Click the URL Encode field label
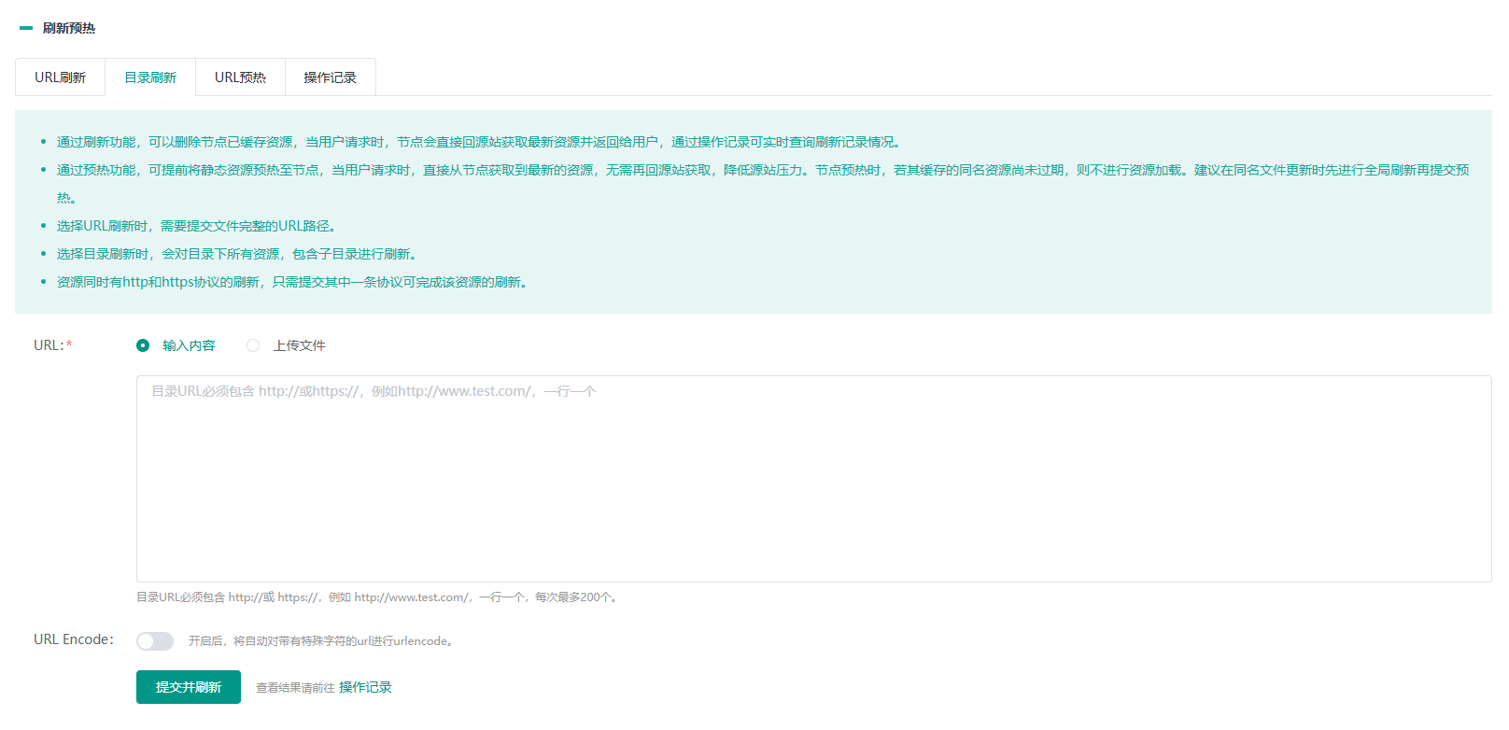The height and width of the screenshot is (730, 1509). (73, 639)
